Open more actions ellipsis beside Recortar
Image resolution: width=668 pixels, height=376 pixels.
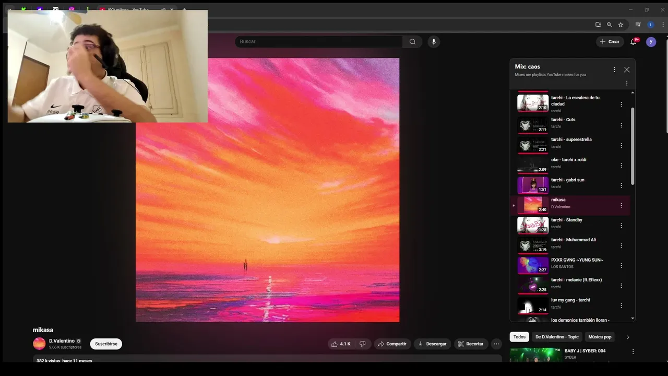[x=496, y=344]
